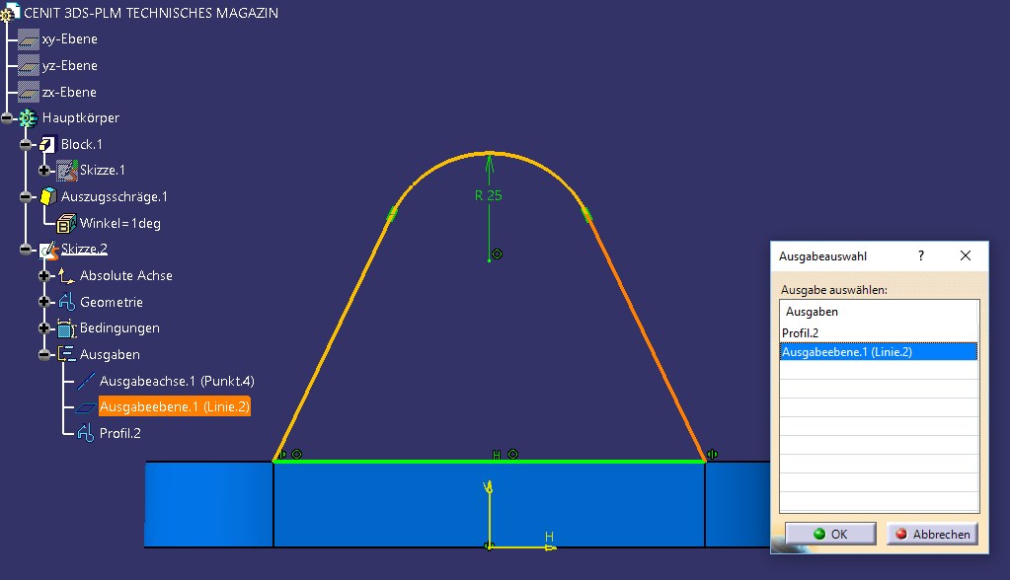Click the Auszugsschräge.1 draft icon

(x=48, y=196)
